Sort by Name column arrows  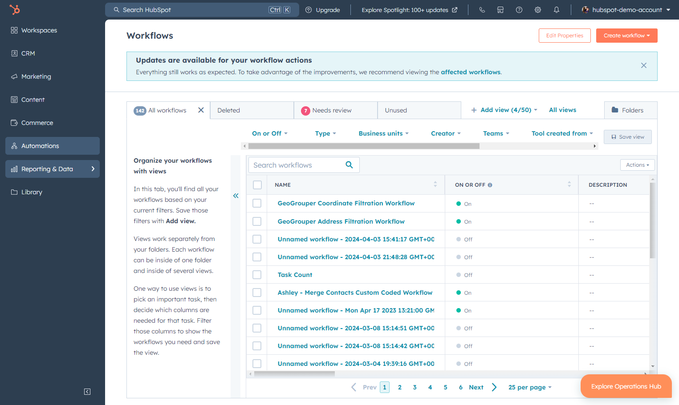pyautogui.click(x=435, y=184)
